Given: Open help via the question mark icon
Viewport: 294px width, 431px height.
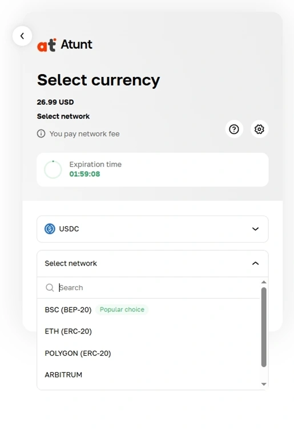Looking at the screenshot, I should point(234,129).
